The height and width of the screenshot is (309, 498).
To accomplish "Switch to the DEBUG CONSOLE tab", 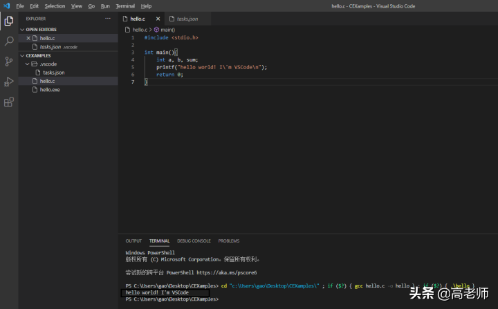I will [194, 241].
